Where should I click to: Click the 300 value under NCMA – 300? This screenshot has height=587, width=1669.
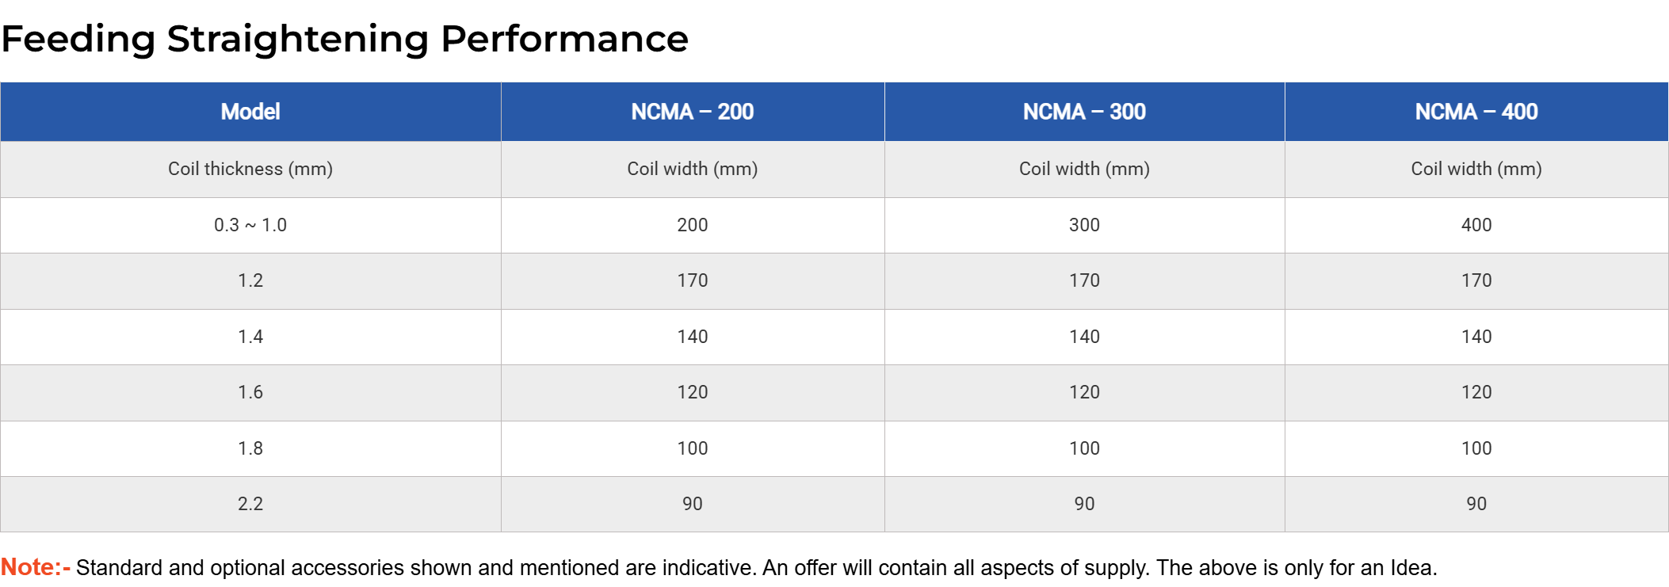coord(1084,225)
